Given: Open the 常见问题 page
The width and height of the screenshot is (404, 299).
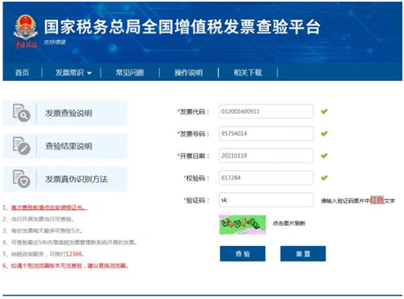Looking at the screenshot, I should (x=130, y=73).
